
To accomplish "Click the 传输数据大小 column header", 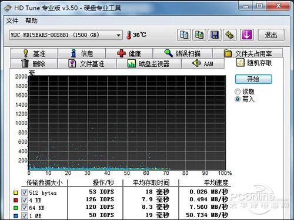I will click(x=45, y=182).
